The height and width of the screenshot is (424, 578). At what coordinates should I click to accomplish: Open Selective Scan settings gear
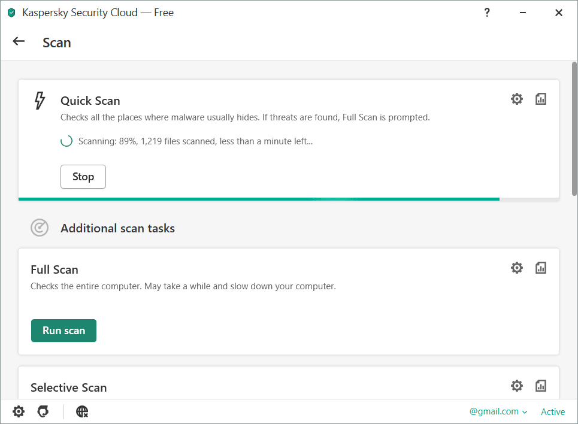point(516,386)
